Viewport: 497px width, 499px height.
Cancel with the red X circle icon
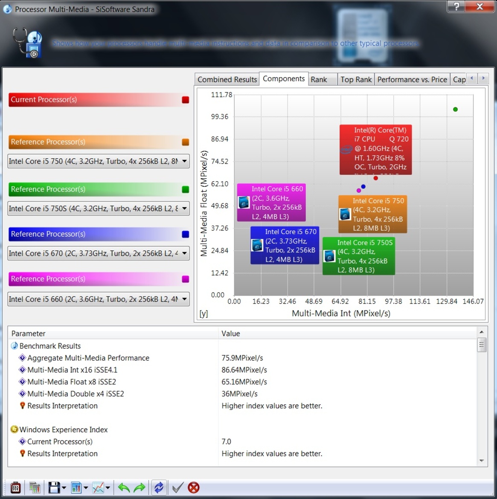point(194,487)
